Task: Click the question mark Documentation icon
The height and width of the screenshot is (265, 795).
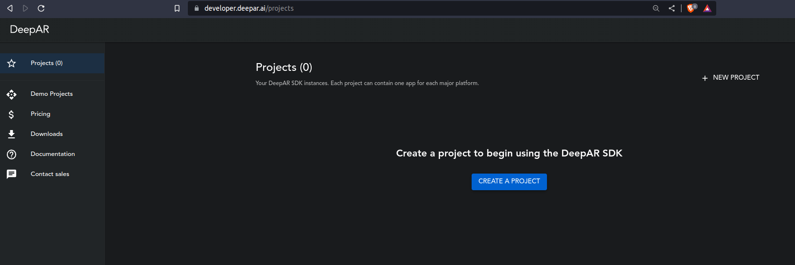Action: point(12,155)
